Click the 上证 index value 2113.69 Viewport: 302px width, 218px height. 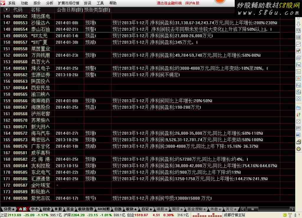click(15, 215)
